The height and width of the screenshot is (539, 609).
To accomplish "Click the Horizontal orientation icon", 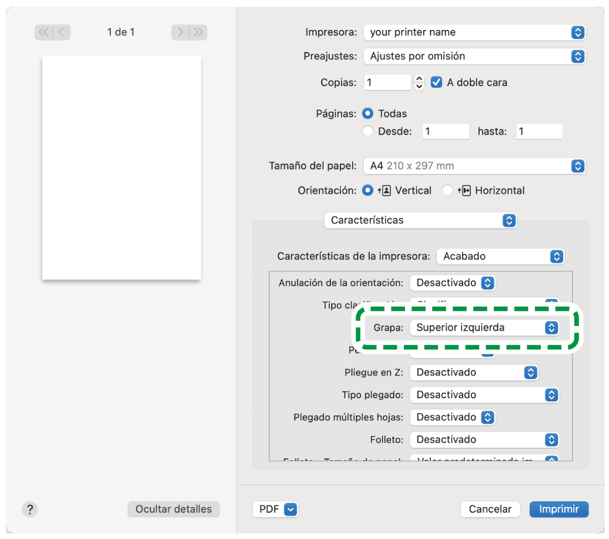I will coord(466,191).
